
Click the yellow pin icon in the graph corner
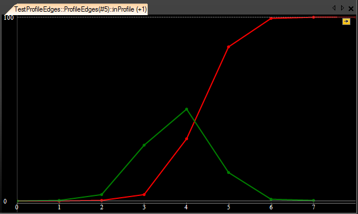point(346,22)
